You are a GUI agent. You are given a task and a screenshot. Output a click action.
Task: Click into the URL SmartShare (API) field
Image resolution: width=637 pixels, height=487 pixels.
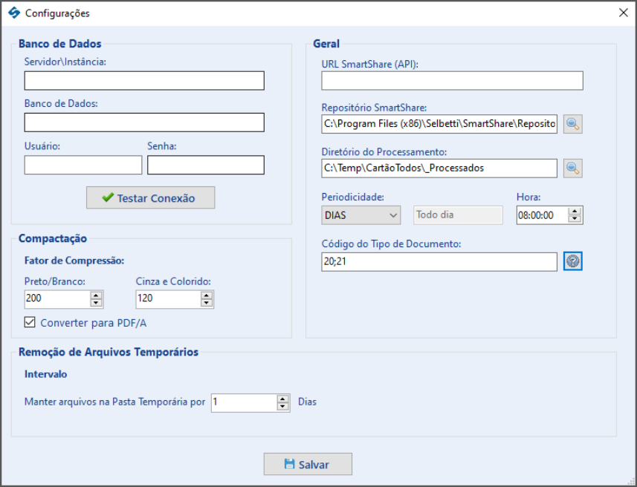click(x=452, y=81)
